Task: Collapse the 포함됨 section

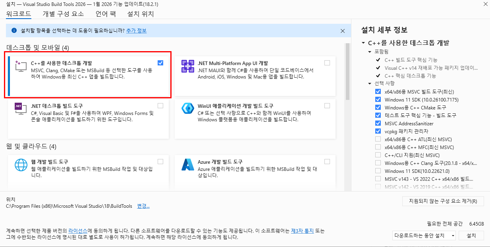Action: coord(370,52)
